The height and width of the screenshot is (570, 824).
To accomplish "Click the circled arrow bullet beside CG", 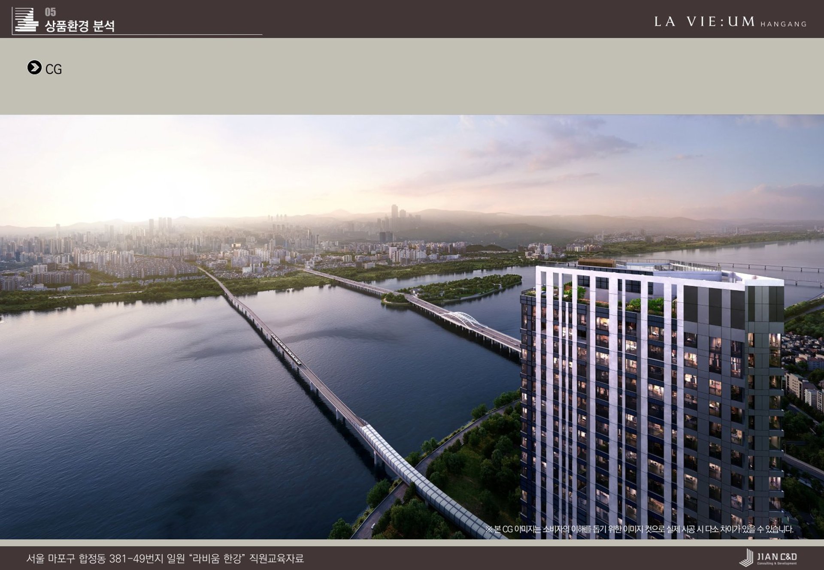I will coord(34,68).
